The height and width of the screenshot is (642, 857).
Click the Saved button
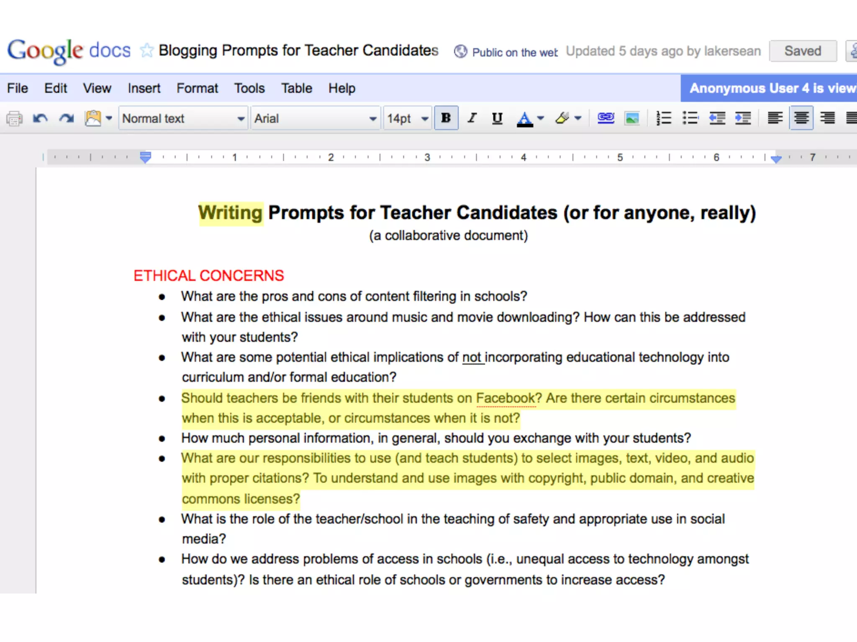803,51
